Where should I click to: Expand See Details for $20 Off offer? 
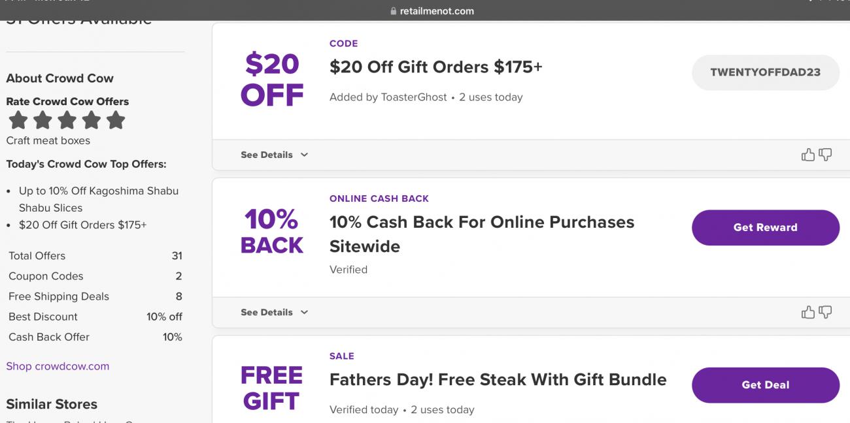274,155
